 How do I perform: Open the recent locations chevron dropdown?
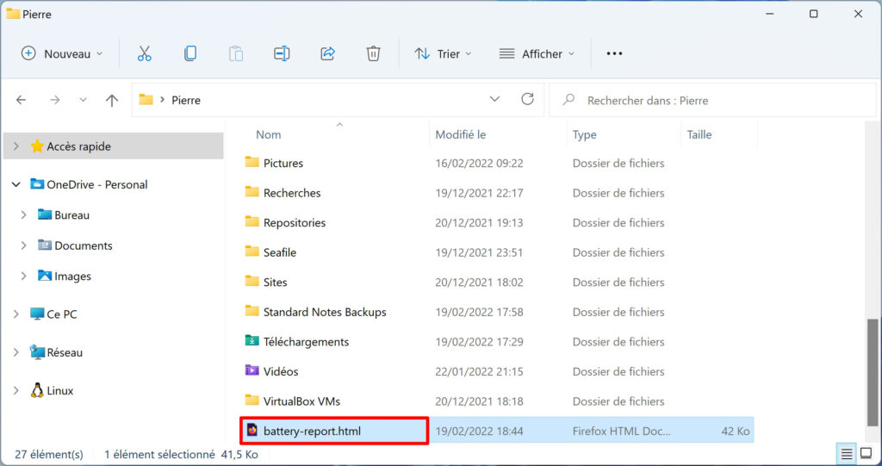click(83, 100)
